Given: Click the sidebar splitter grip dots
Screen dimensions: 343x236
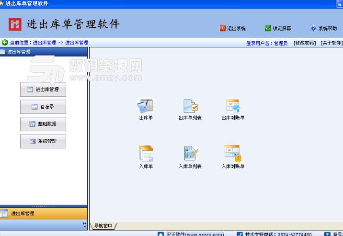Looking at the screenshot, I should [43, 206].
